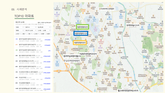This screenshot has width=165, height=93.
Task: Select rank 8 무실우미린 row
Action: click(x=33, y=78)
